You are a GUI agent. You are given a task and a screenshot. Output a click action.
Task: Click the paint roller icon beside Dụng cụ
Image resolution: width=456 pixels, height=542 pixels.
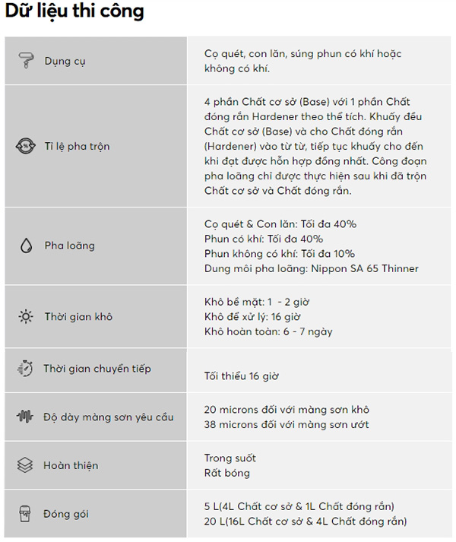coord(25,61)
